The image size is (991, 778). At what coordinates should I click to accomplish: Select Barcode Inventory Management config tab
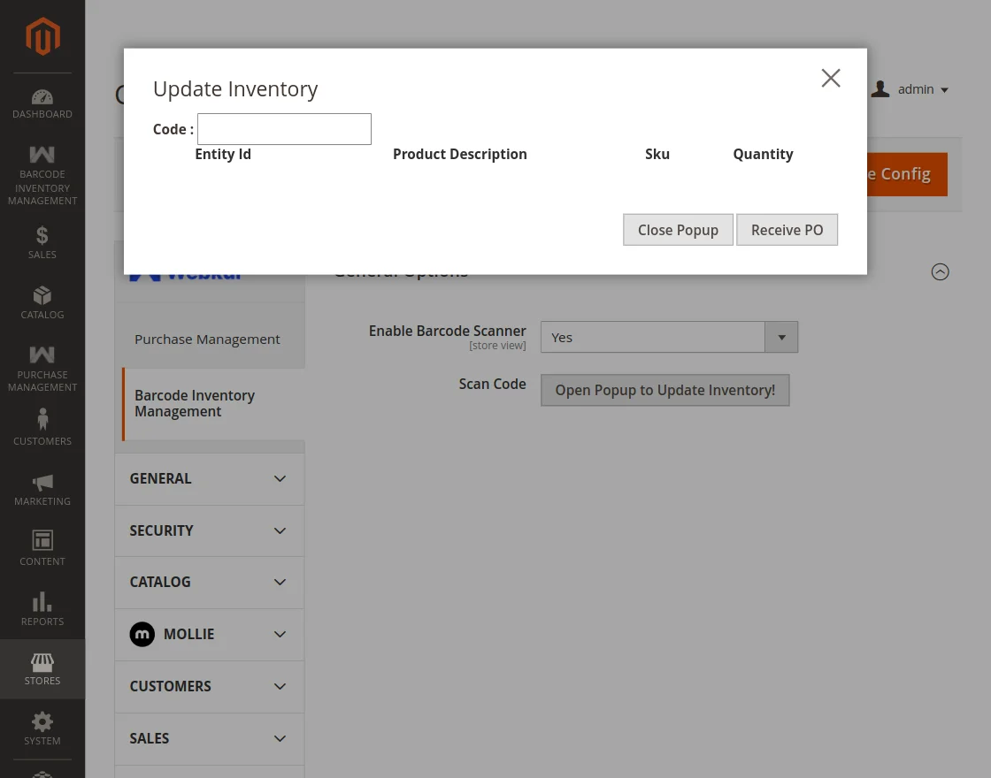[195, 403]
